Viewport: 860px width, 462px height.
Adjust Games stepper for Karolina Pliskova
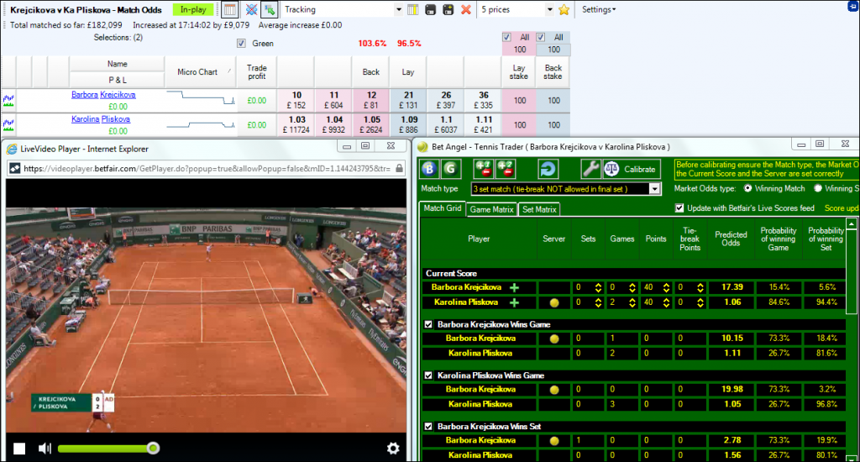click(632, 302)
